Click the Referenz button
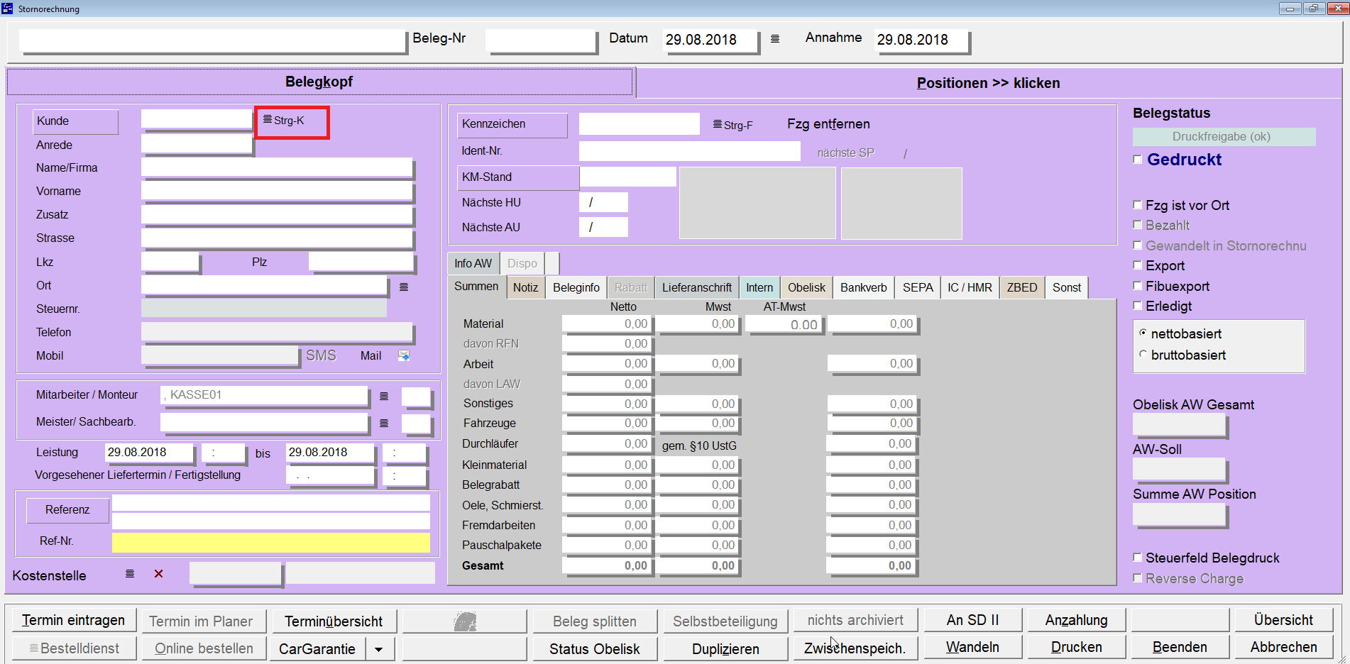The image size is (1350, 664). 67,510
